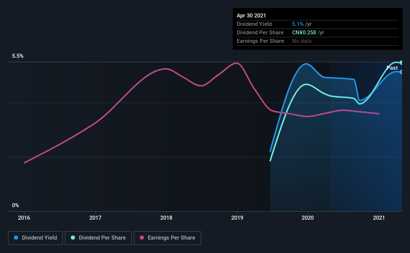This screenshot has width=410, height=253.
Task: Click the Past label on the chart
Action: click(392, 68)
